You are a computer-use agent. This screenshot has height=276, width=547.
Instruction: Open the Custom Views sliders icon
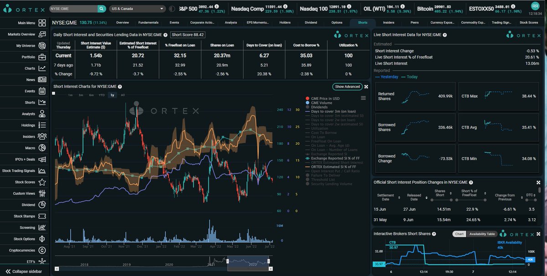[x=42, y=193]
